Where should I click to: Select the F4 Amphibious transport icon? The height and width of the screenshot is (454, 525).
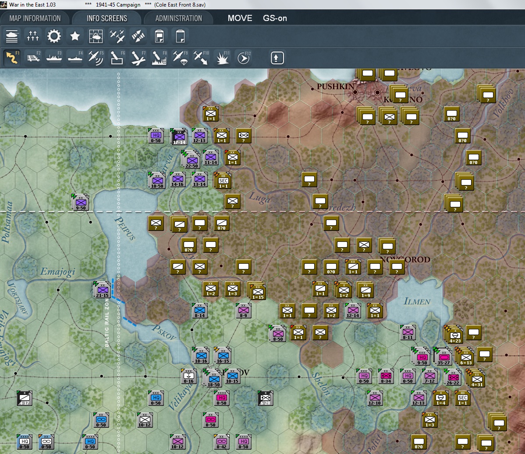pyautogui.click(x=75, y=58)
